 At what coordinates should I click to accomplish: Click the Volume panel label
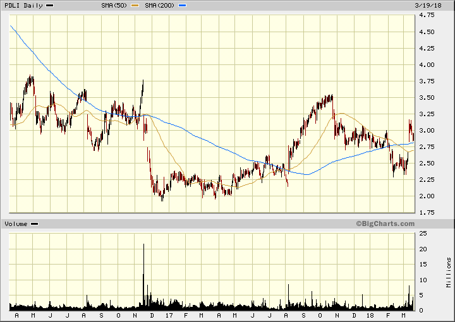point(16,224)
